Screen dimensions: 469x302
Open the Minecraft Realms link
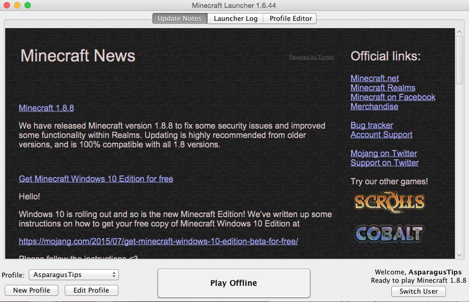click(383, 87)
